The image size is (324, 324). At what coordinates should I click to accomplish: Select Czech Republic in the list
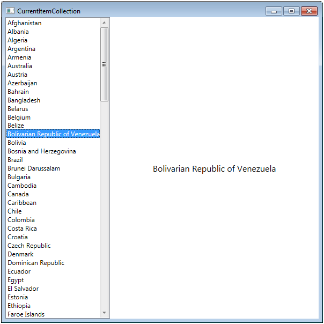coord(53,246)
